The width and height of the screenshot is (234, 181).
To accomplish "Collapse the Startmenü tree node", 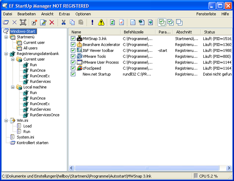I will [x=6, y=37].
